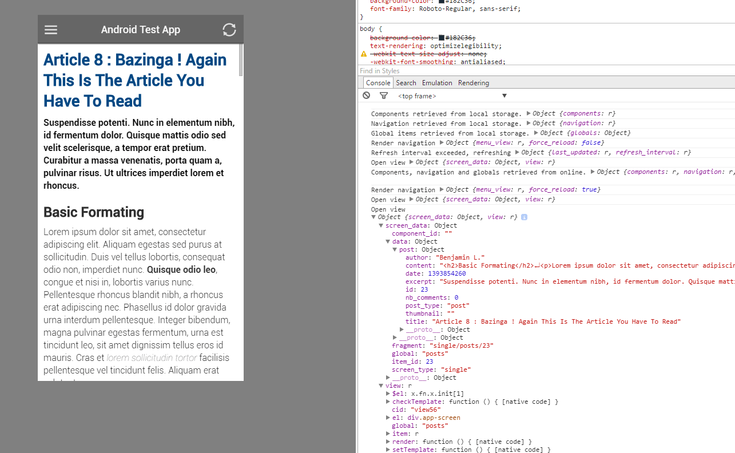
Task: Click the screen_type value "single"
Action: 456,369
